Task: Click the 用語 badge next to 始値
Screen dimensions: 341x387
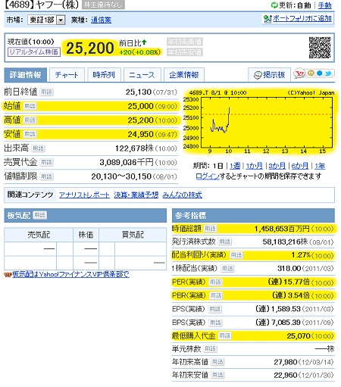Action: point(30,106)
